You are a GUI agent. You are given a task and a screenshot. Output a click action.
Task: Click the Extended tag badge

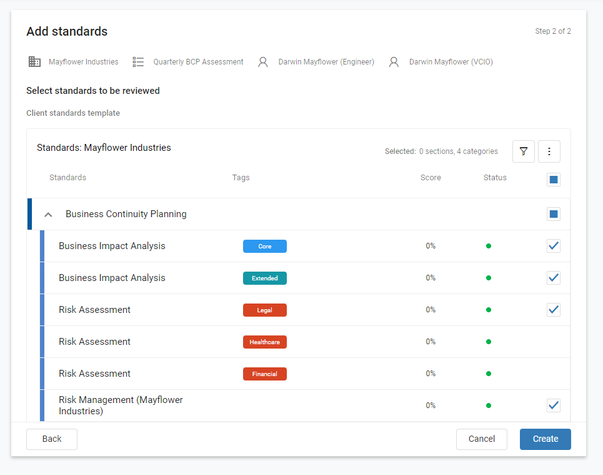click(x=264, y=278)
